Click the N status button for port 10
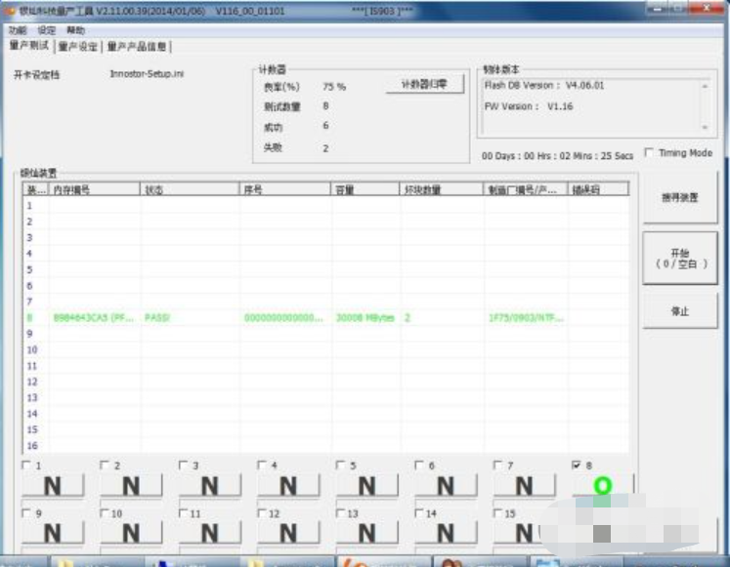730x567 pixels. (131, 533)
